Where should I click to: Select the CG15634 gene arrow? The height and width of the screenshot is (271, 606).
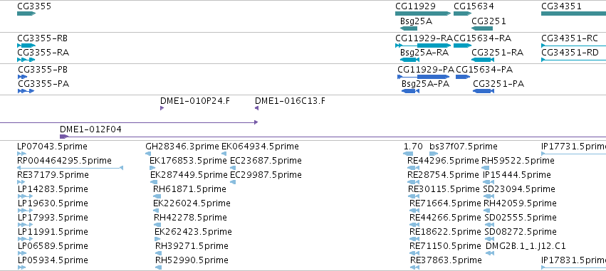point(463,14)
